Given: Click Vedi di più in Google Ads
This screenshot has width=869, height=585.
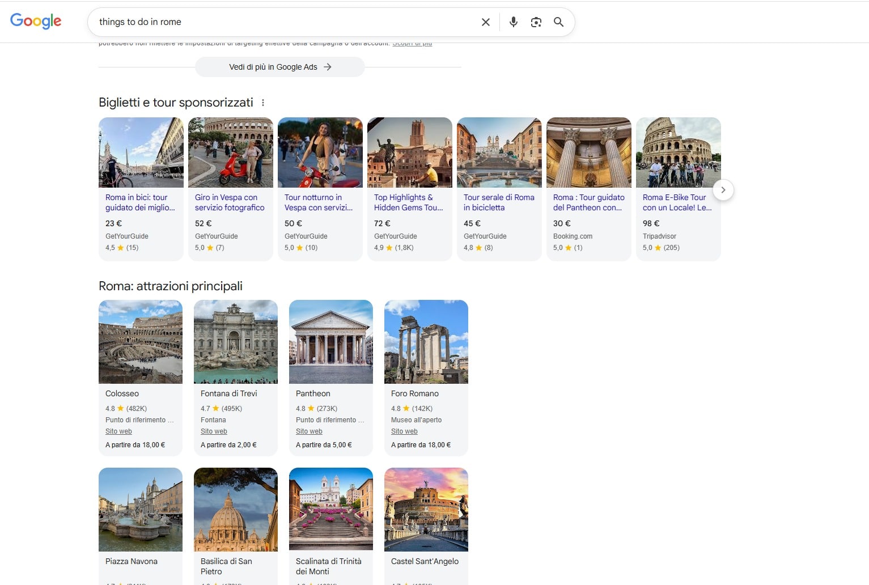Looking at the screenshot, I should click(279, 67).
